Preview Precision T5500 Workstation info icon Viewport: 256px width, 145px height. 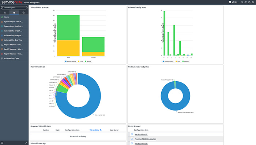click(x=132, y=139)
